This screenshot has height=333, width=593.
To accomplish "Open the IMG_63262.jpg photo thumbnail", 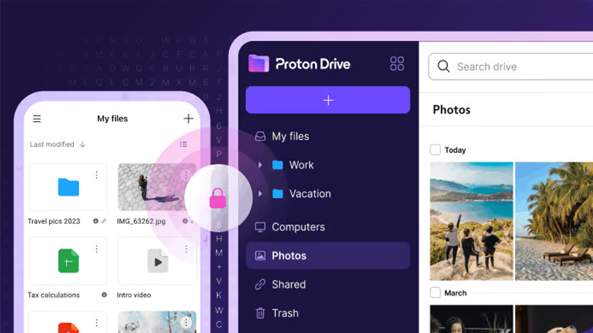I will [157, 187].
